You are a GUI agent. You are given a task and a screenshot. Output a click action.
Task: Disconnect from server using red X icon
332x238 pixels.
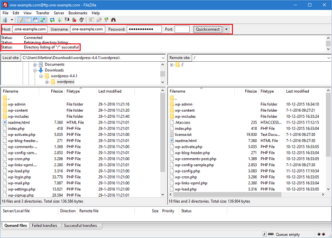(x=74, y=20)
